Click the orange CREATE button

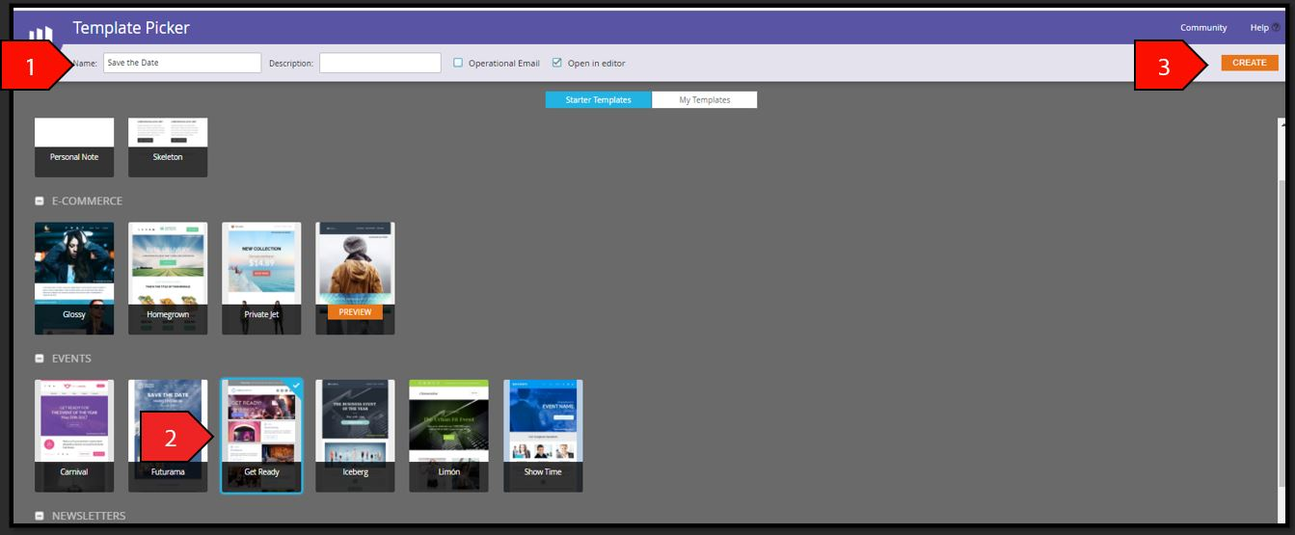(1250, 63)
